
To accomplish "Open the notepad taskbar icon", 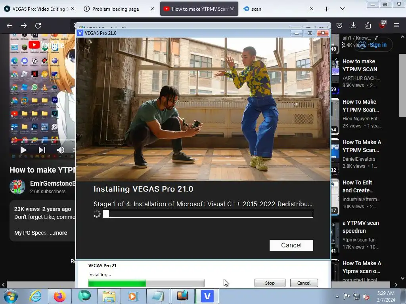I will click(x=158, y=296).
